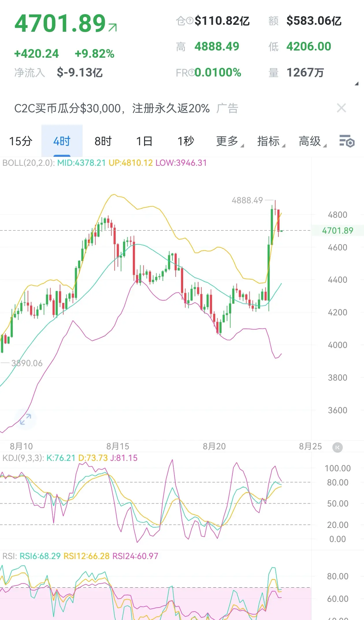Select the 4时 timeframe tab
The image size is (364, 620).
(x=62, y=141)
